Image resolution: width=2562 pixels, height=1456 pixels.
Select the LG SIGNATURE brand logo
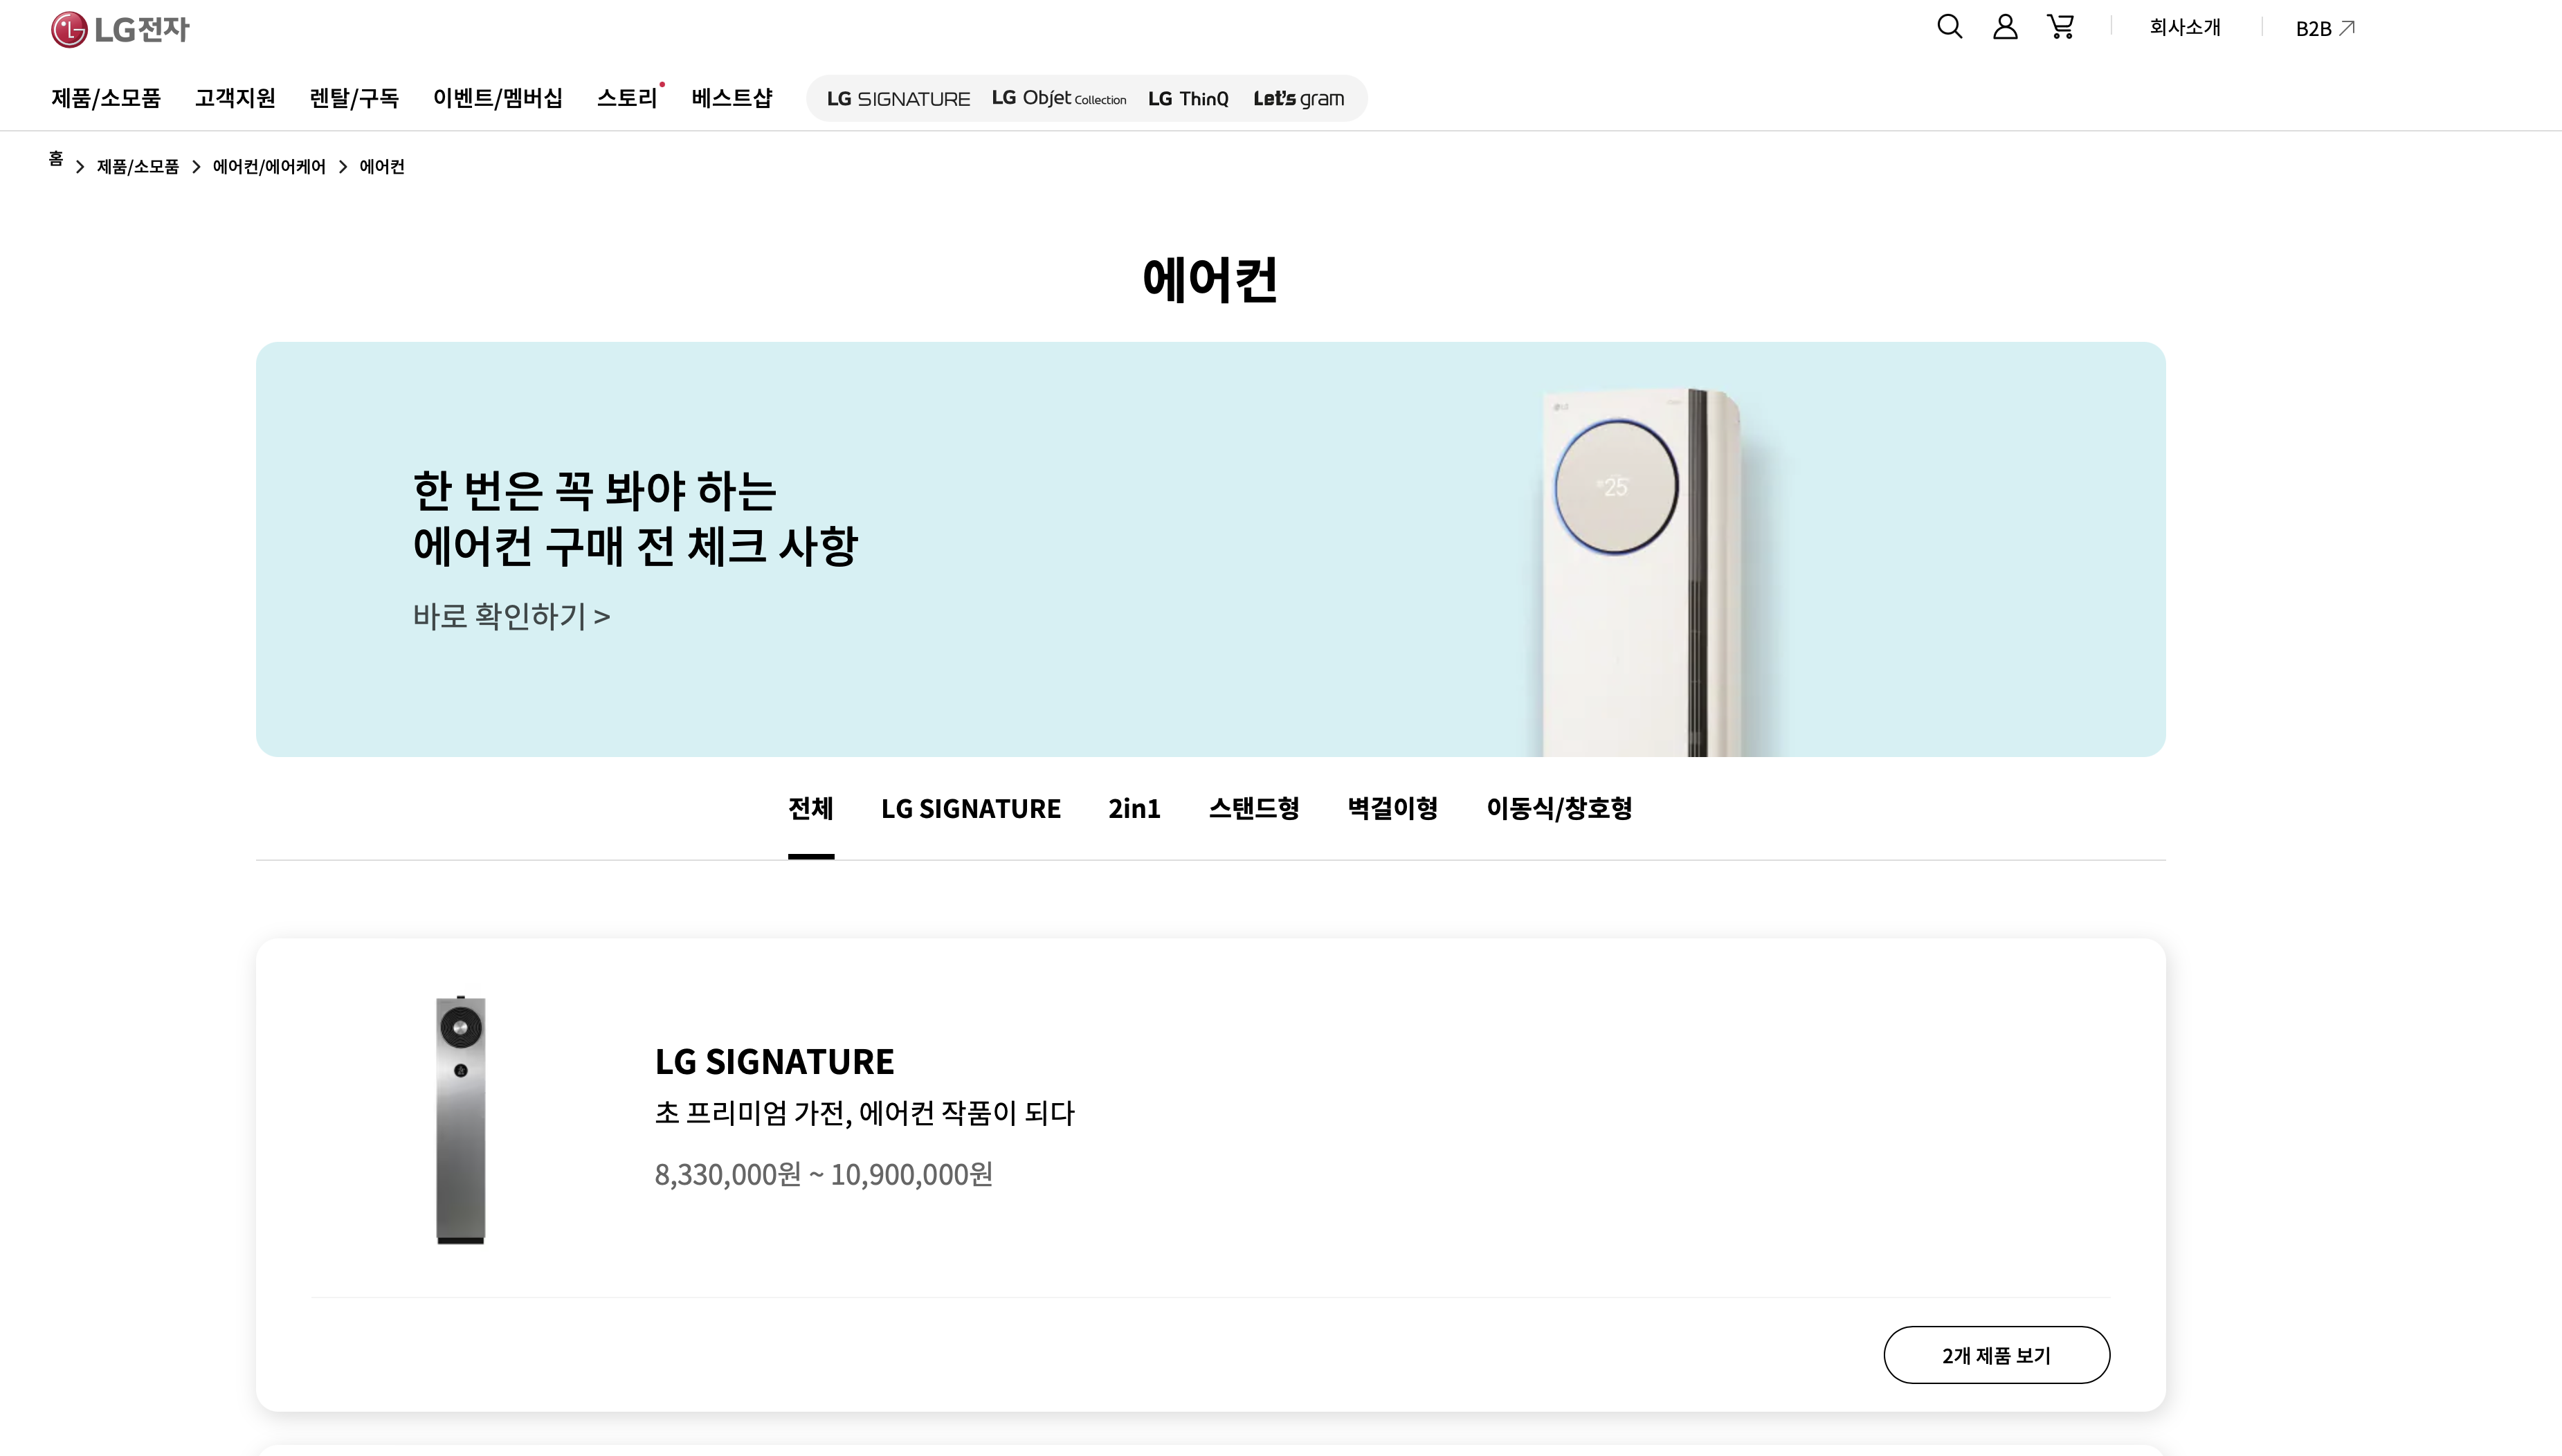(x=897, y=98)
